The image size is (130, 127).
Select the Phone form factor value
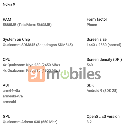pos(92,25)
